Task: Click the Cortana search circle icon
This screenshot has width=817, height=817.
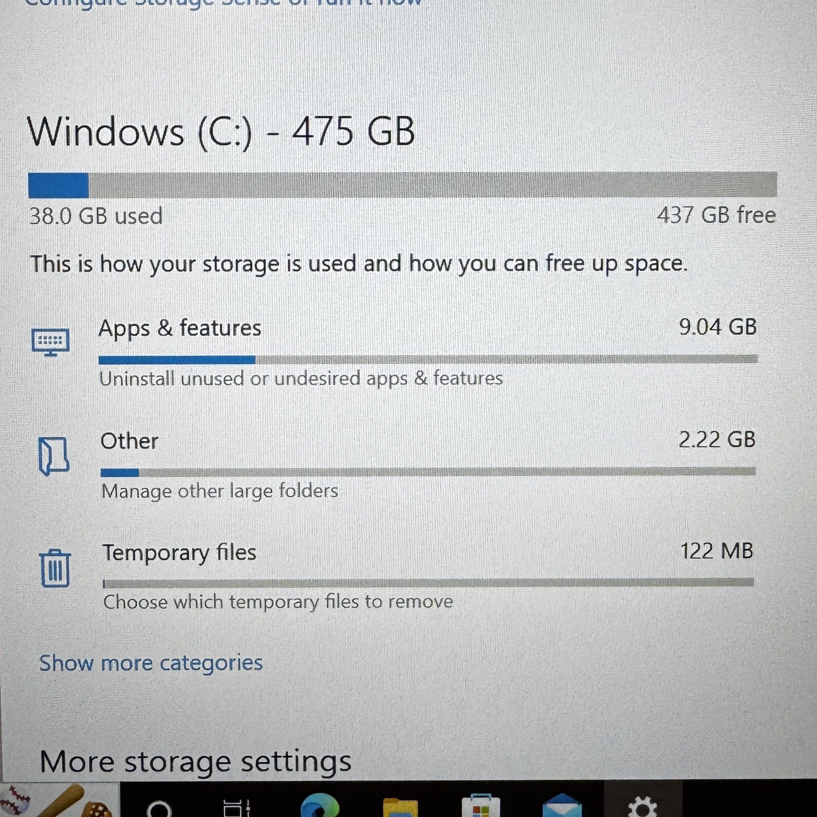Action: (x=159, y=808)
